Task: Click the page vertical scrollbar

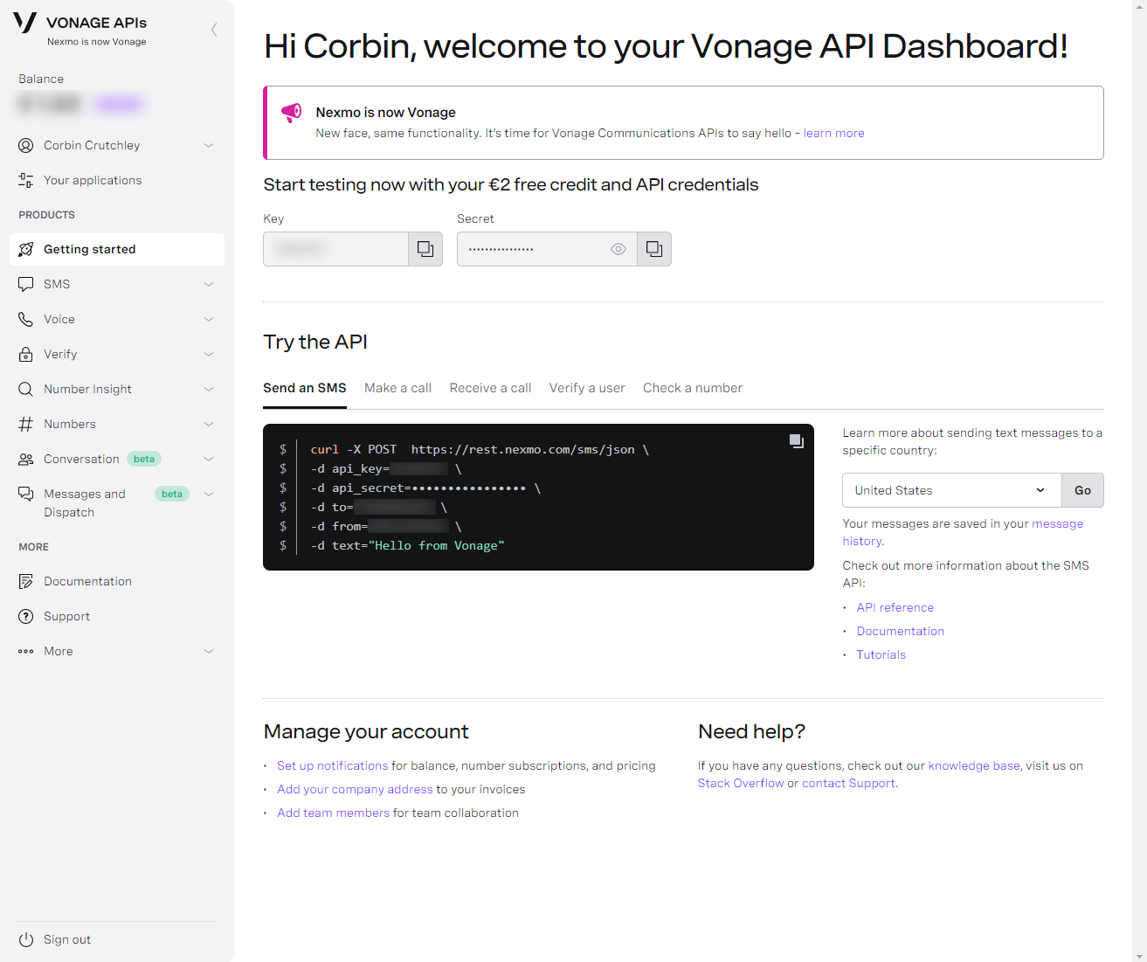Action: 1139,481
